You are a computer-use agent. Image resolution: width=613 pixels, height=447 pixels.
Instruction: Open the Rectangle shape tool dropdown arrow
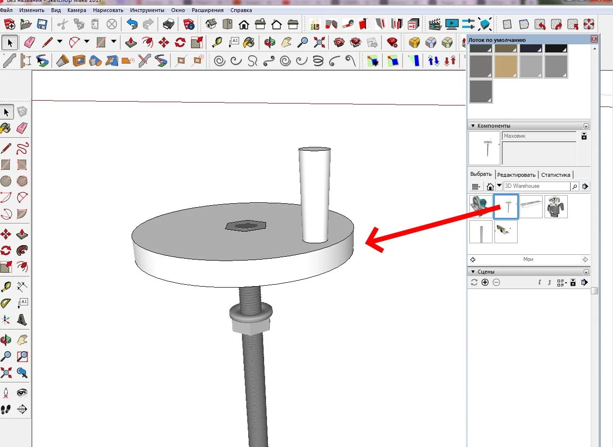(114, 42)
